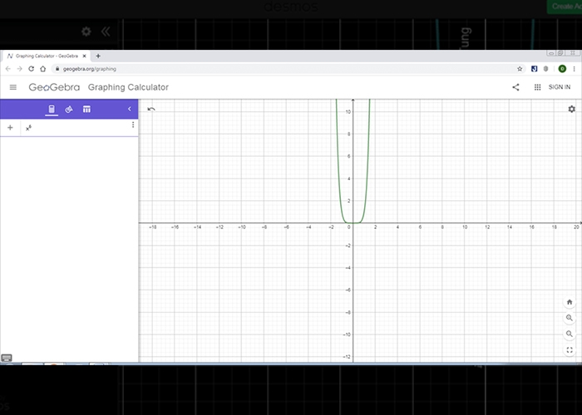The image size is (582, 415).
Task: Zoom out on the graph
Action: (x=570, y=334)
